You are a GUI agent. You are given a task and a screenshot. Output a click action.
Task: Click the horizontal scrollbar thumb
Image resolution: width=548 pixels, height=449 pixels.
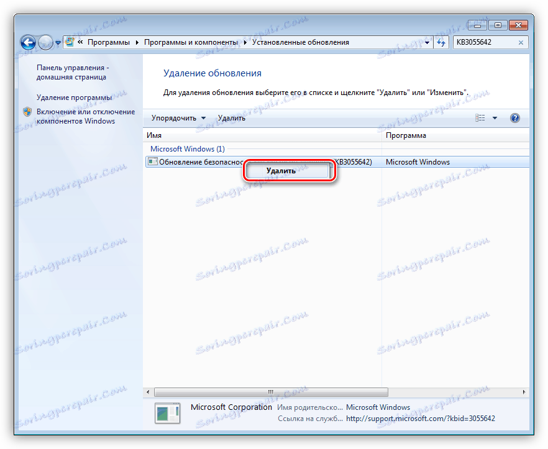point(271,392)
